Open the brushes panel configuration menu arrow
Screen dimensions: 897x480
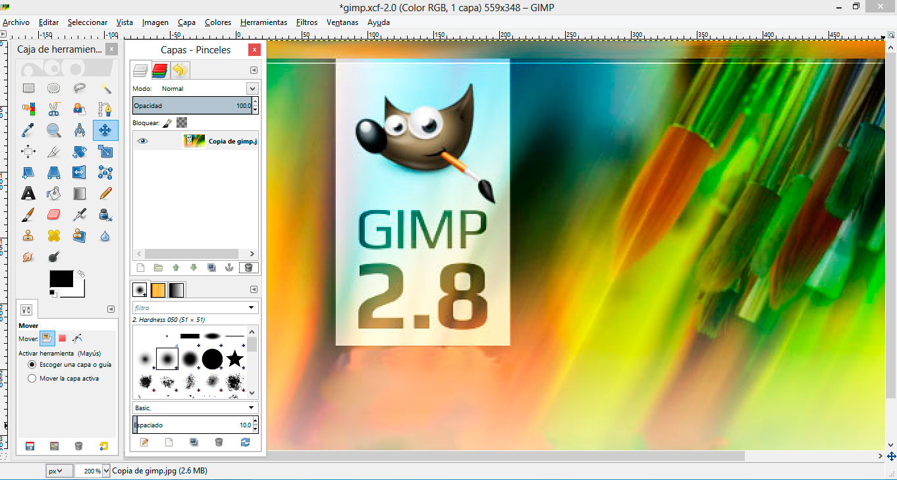click(254, 289)
